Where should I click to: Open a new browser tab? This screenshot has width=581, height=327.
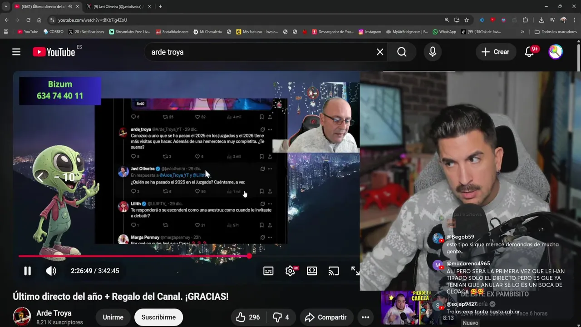pos(160,6)
